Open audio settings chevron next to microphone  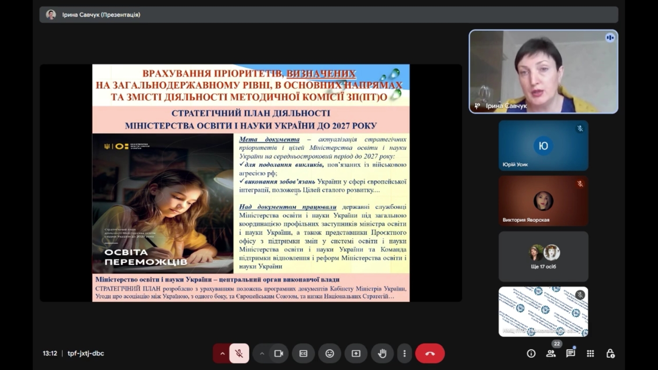point(222,353)
